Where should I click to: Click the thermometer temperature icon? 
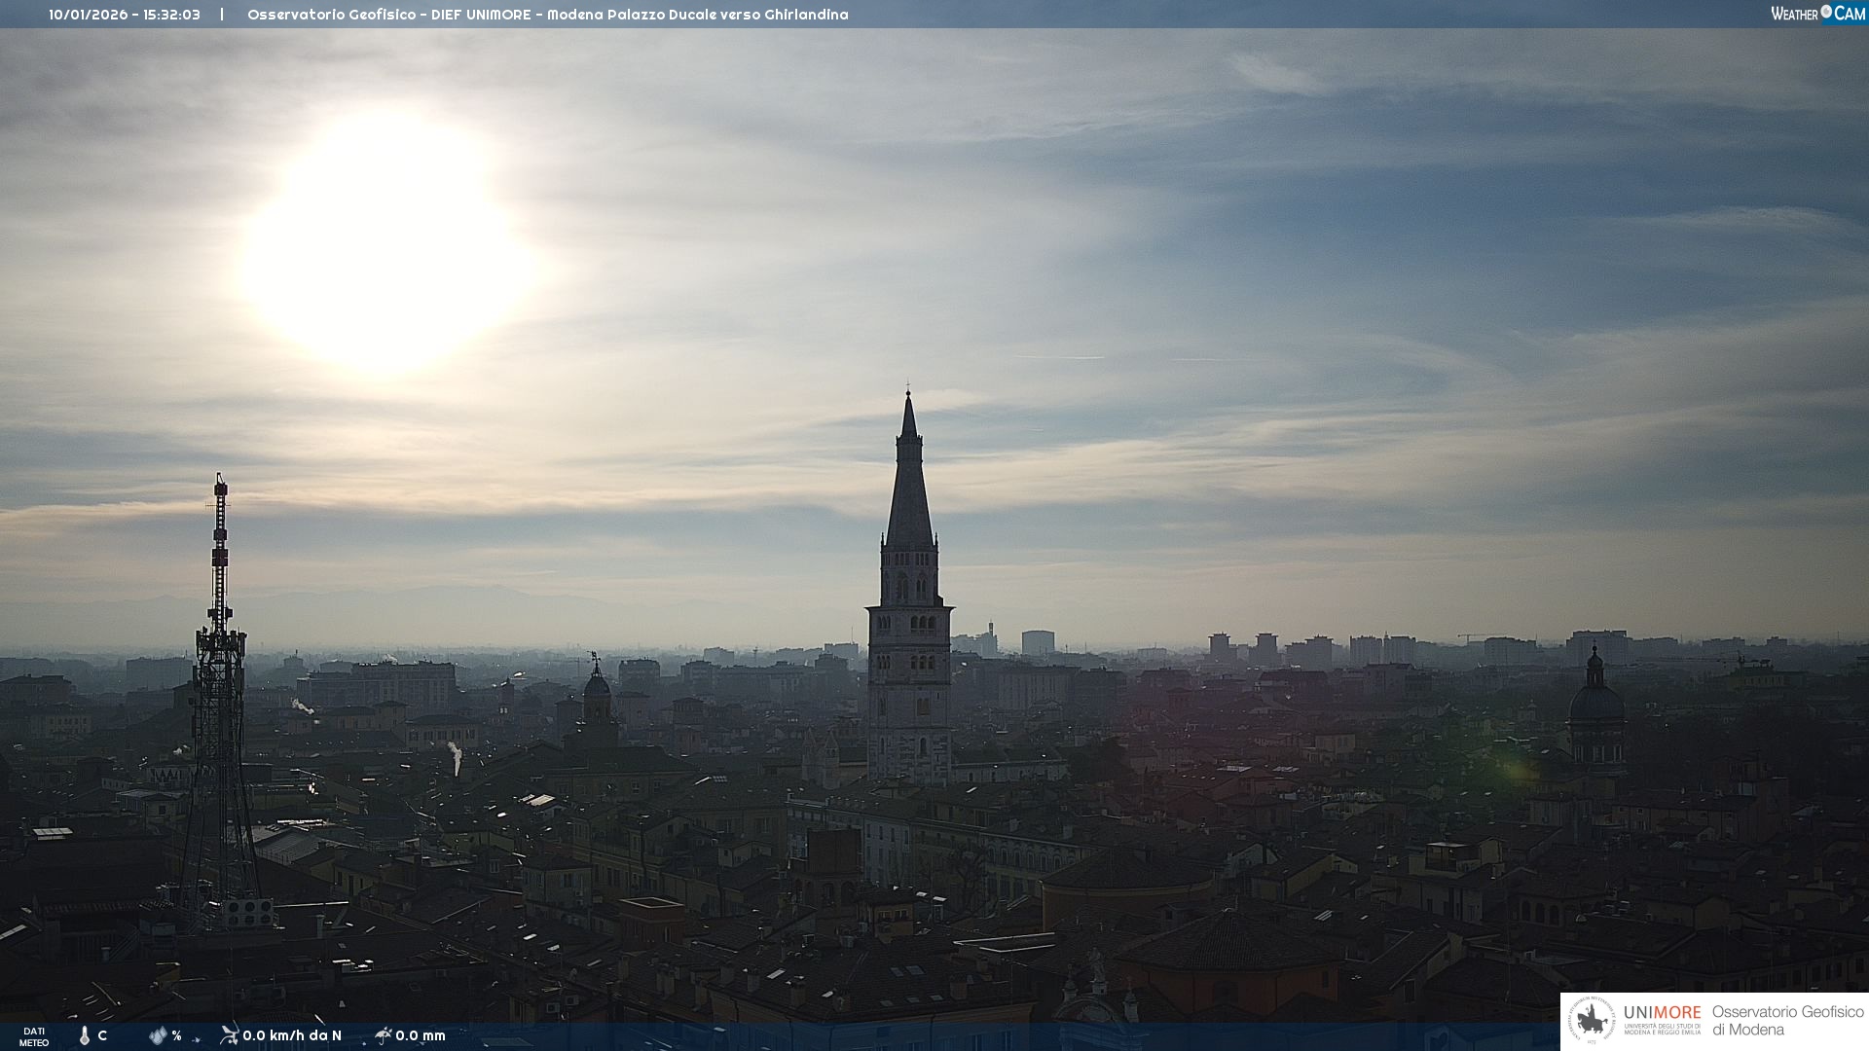[85, 1035]
